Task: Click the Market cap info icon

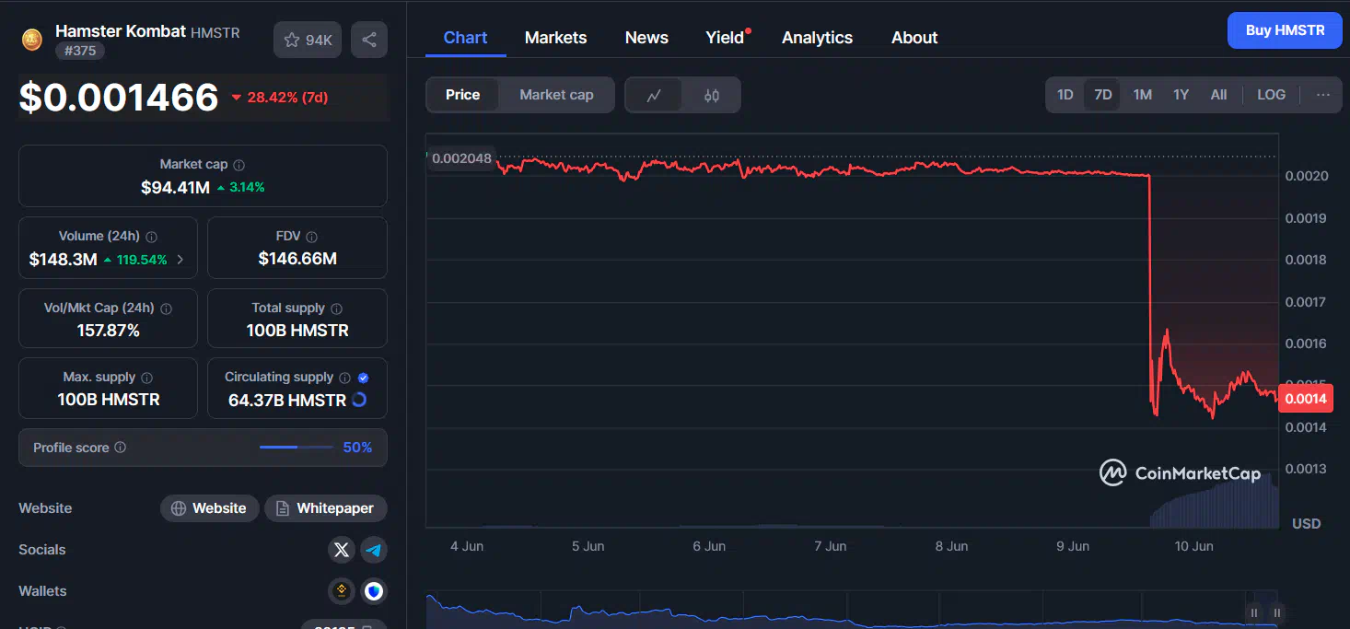Action: (x=239, y=165)
